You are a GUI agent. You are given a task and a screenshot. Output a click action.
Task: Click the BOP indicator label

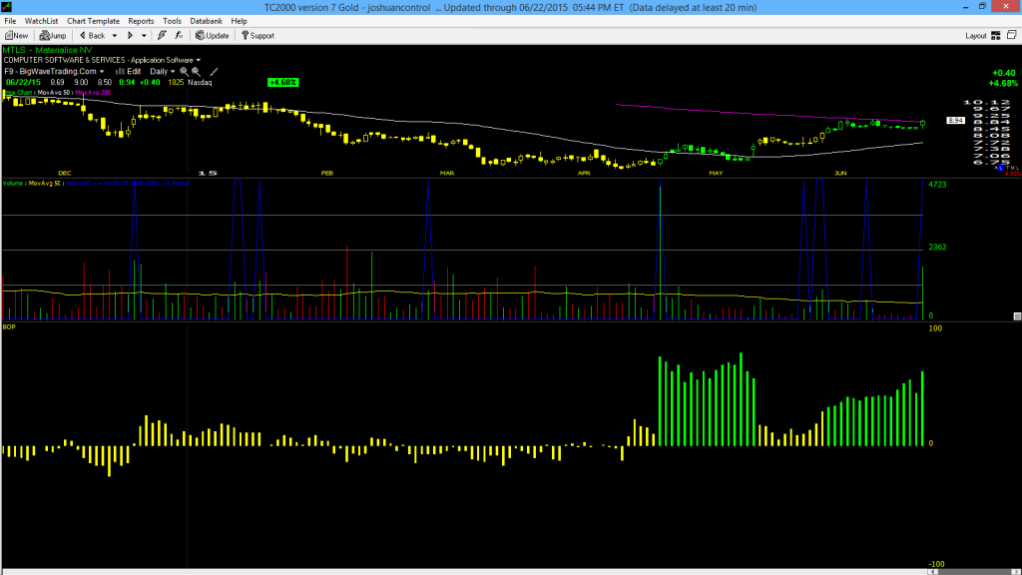point(9,326)
